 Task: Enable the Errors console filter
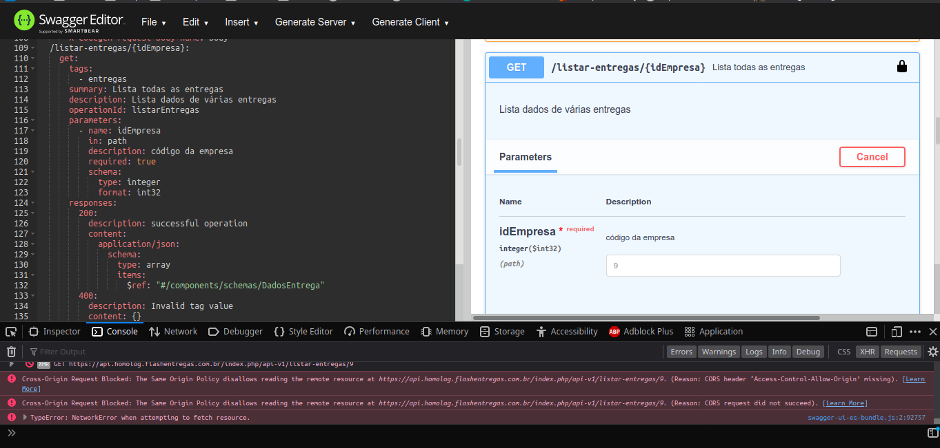681,351
